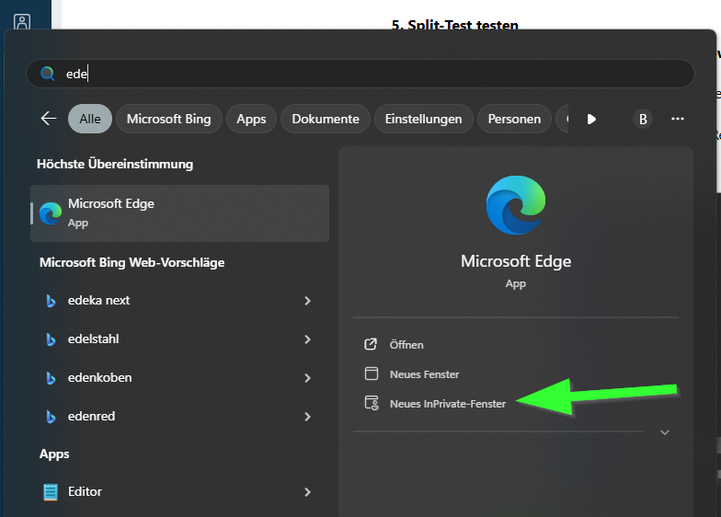The width and height of the screenshot is (721, 517).
Task: Open the Microsoft Edge best match result
Action: click(x=180, y=213)
